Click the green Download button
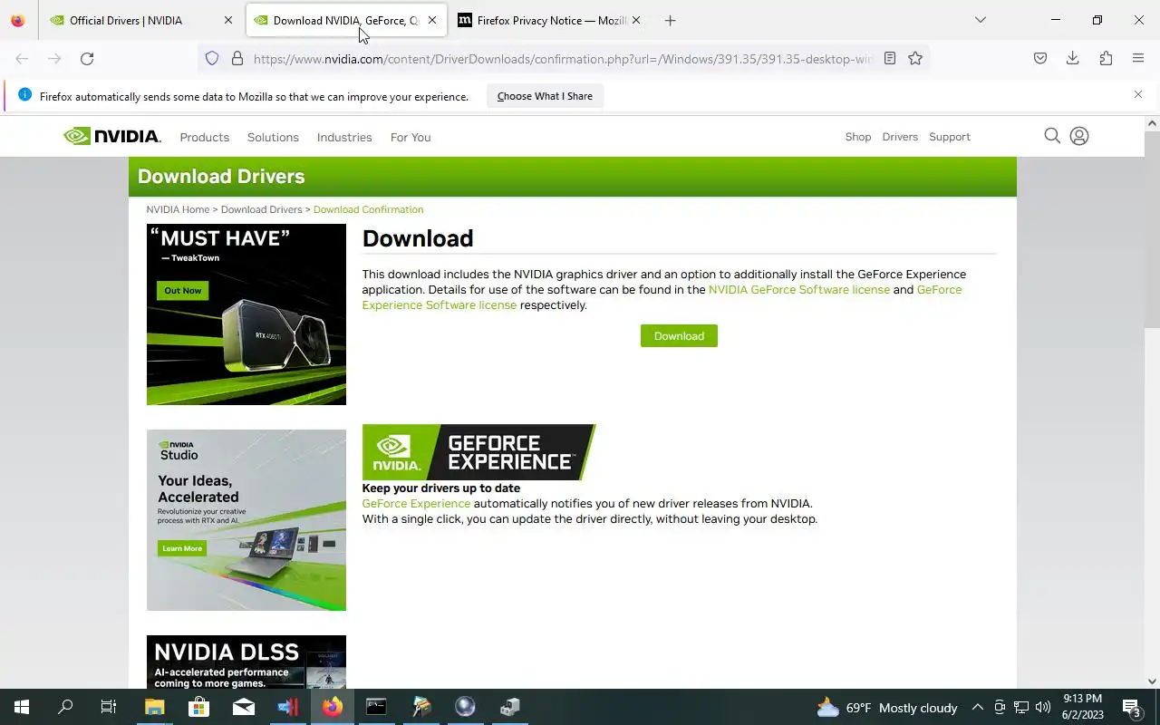The width and height of the screenshot is (1160, 725). click(x=679, y=335)
